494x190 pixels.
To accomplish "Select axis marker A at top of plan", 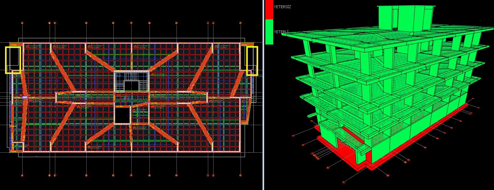I will click(22, 23).
